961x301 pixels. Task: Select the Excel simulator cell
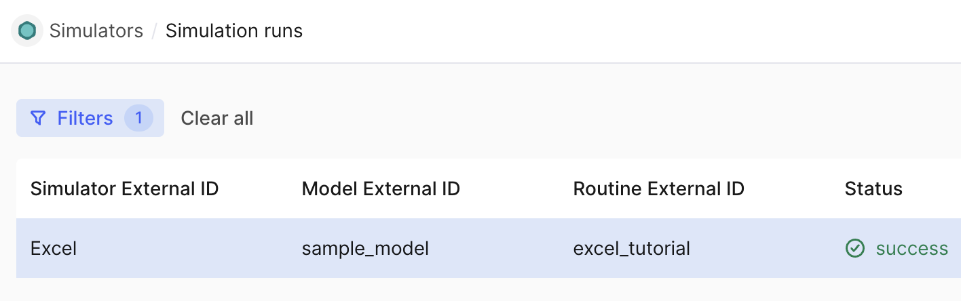(x=54, y=249)
